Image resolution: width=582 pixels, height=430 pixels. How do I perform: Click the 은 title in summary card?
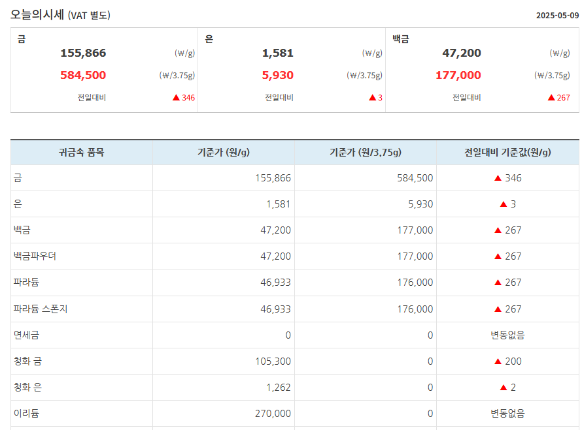pos(209,39)
